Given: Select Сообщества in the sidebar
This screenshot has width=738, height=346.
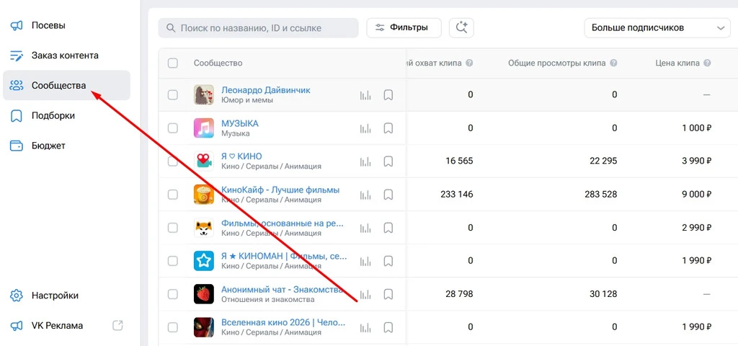Looking at the screenshot, I should point(66,85).
